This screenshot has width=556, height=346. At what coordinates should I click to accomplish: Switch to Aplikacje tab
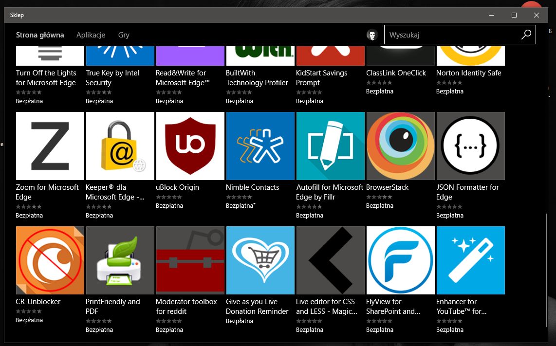tap(91, 35)
